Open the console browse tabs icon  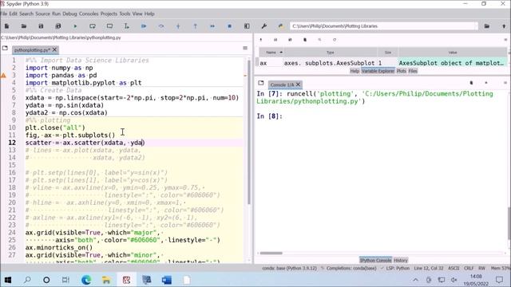(261, 83)
